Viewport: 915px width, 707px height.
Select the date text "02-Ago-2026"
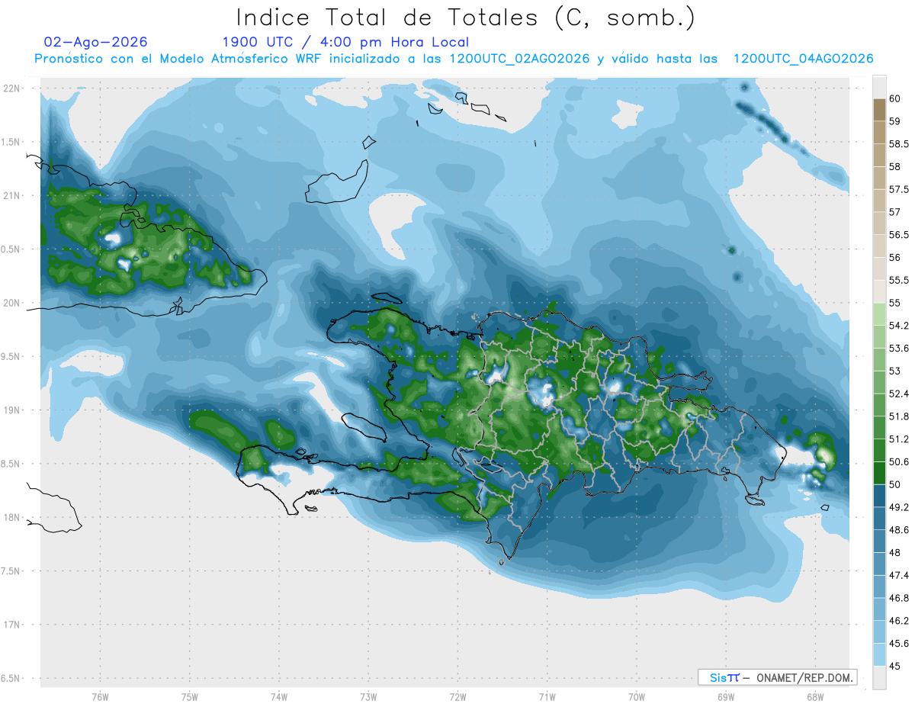(x=96, y=42)
